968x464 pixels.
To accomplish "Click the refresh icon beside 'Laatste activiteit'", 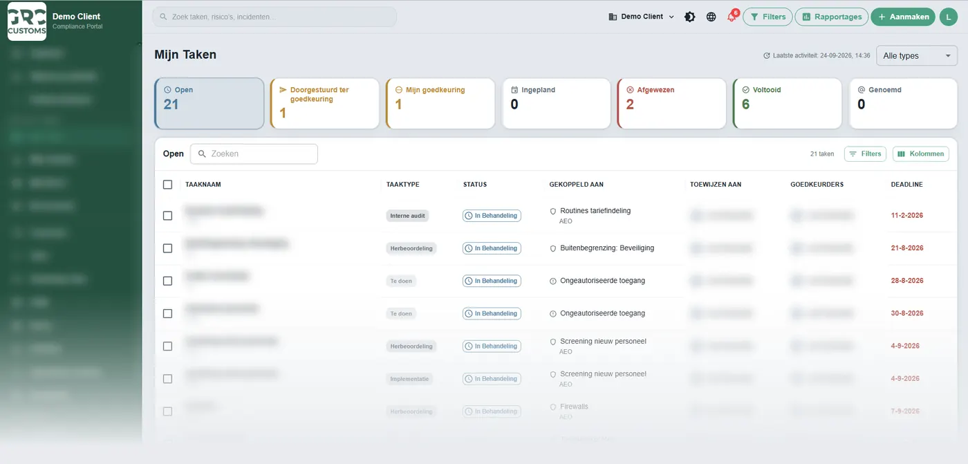I will point(766,55).
